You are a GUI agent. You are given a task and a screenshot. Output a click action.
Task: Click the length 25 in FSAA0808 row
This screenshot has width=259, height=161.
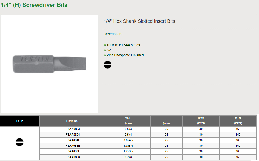(x=166, y=157)
